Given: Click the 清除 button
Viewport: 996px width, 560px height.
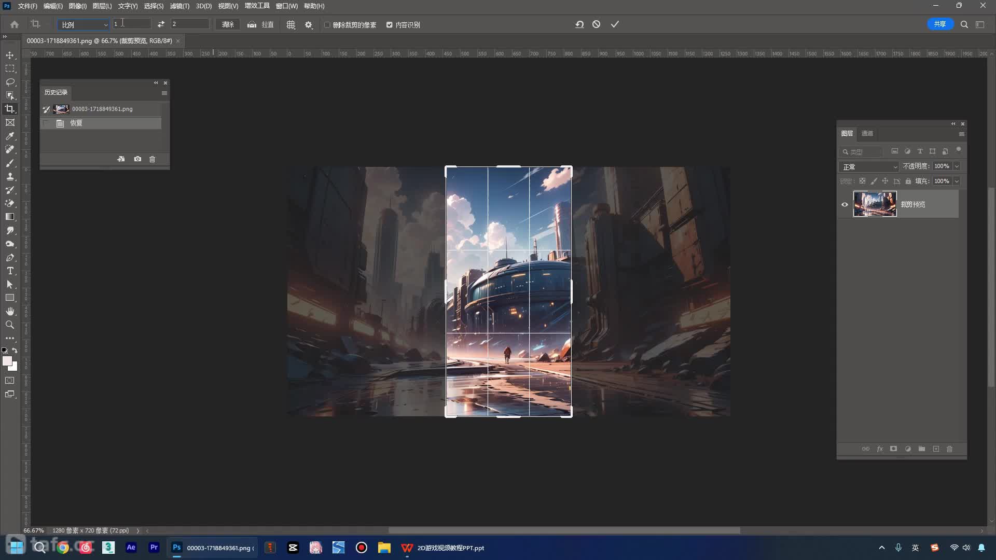Looking at the screenshot, I should coord(228,24).
